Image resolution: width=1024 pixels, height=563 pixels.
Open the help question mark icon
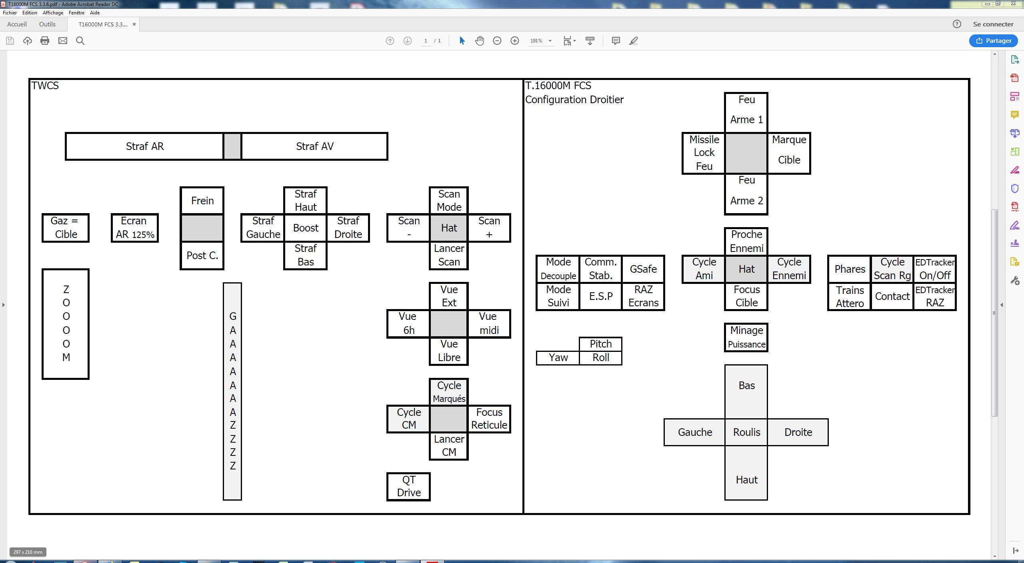point(957,24)
